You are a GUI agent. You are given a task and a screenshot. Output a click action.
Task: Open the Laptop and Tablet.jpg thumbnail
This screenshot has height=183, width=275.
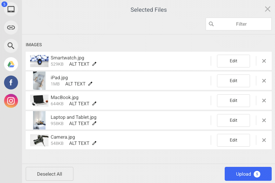[x=39, y=120]
